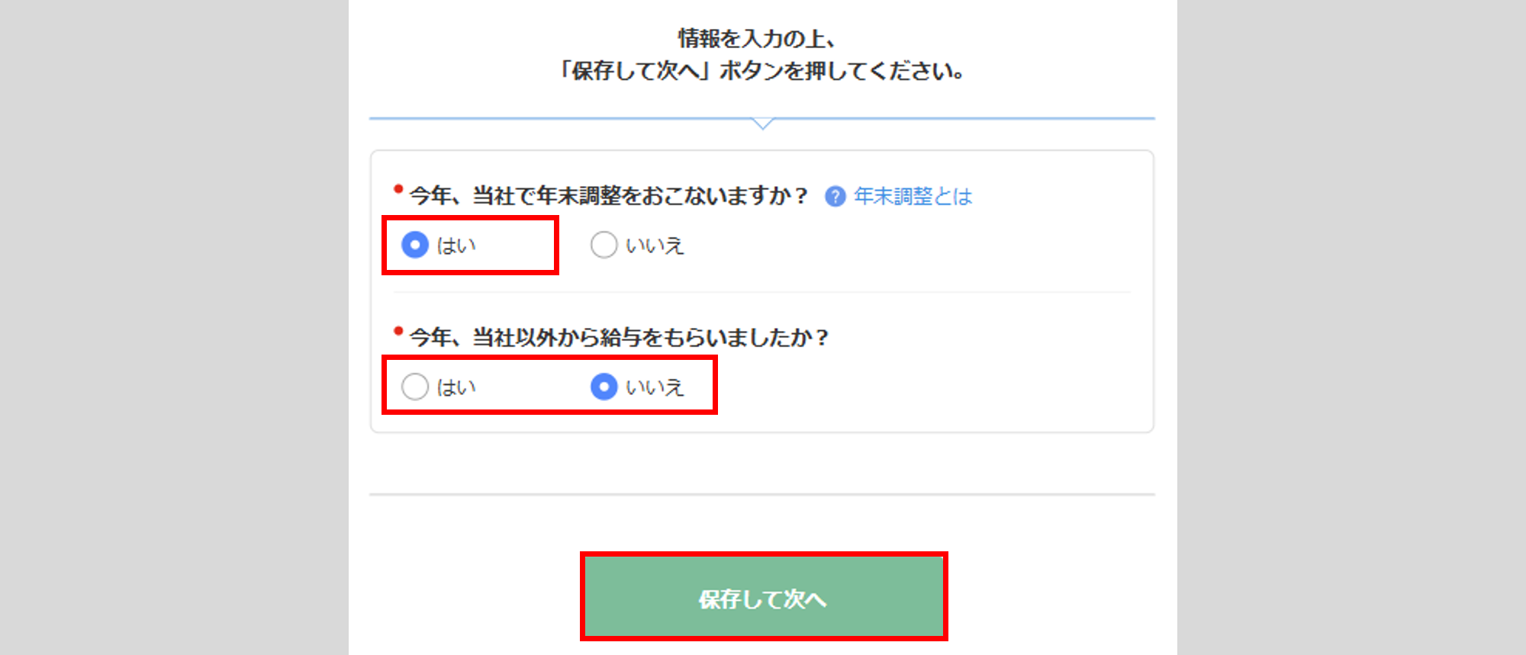Open the 年末調整とは help link
Viewport: 1526px width, 655px height.
pos(913,197)
